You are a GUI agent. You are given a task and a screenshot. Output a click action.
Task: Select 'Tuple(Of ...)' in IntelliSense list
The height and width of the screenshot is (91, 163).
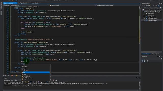[36, 76]
